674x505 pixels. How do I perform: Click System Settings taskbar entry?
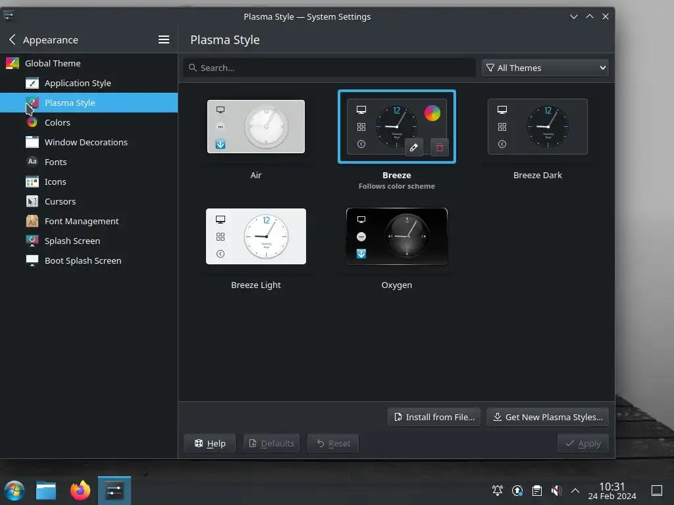coord(115,491)
